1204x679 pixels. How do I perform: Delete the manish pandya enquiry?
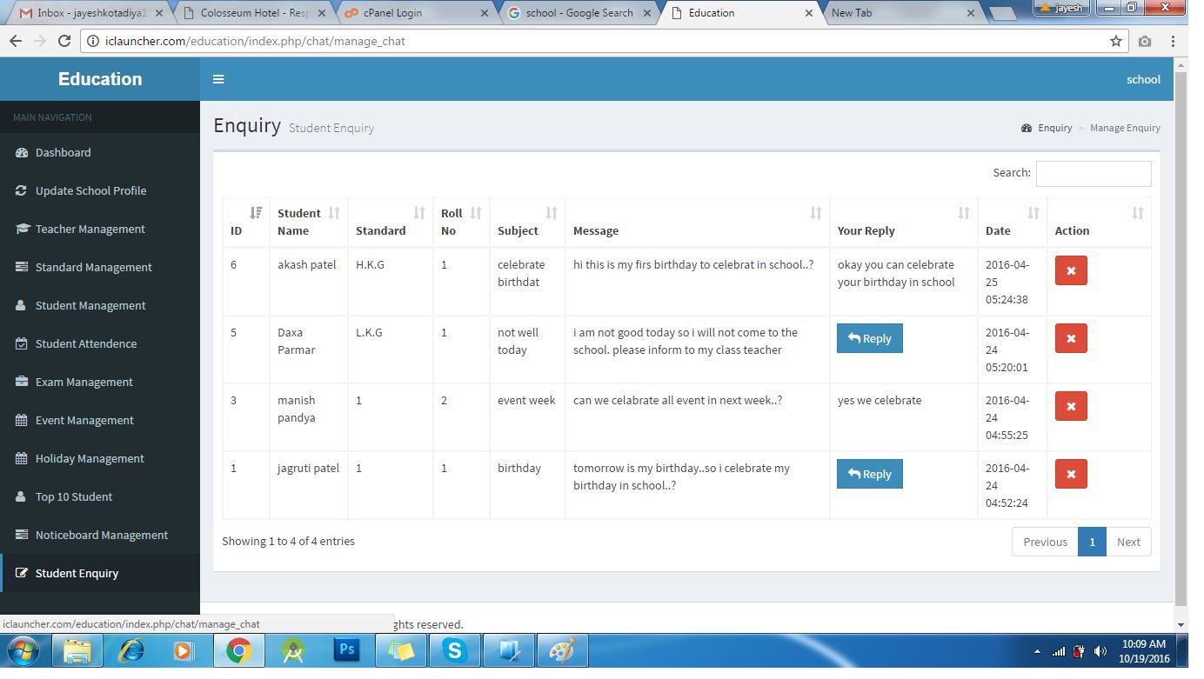1071,406
